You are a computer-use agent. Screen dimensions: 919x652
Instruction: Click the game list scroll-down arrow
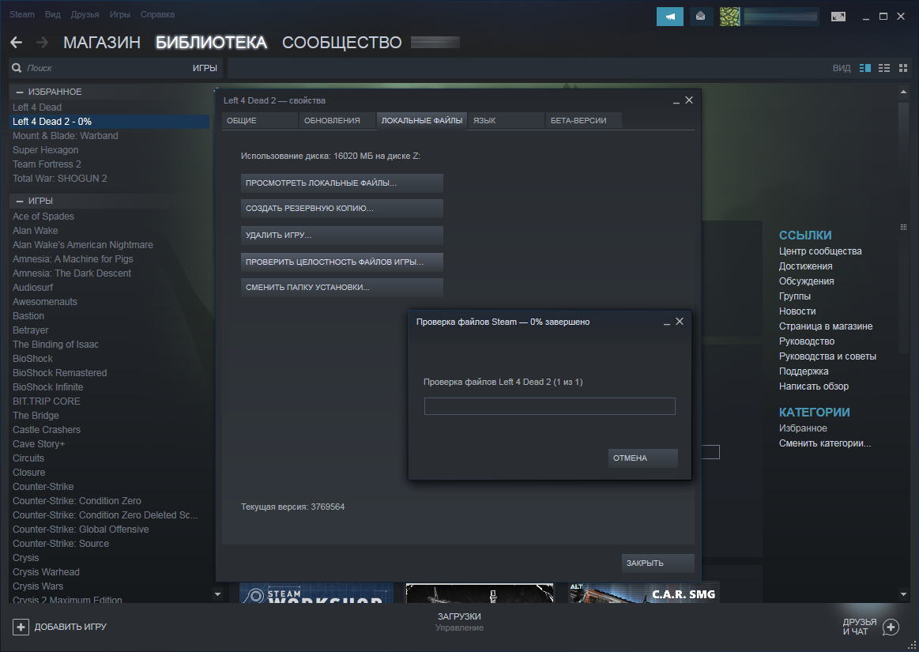click(217, 594)
